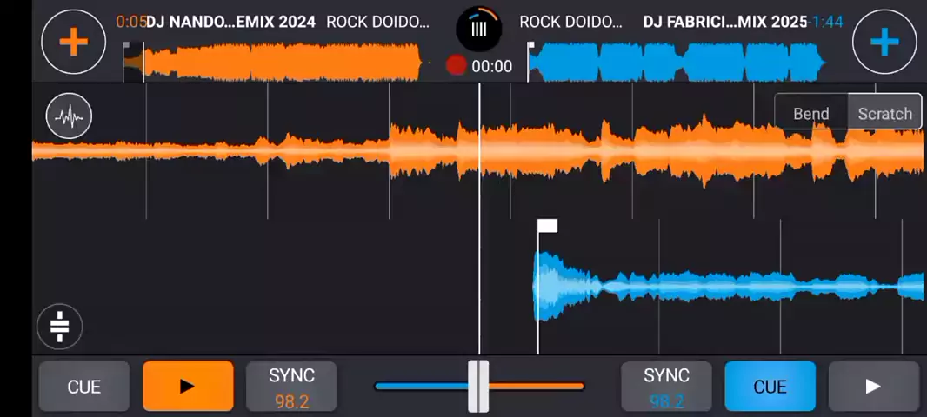Select Bend mode
Screen dimensions: 927x417
click(811, 113)
